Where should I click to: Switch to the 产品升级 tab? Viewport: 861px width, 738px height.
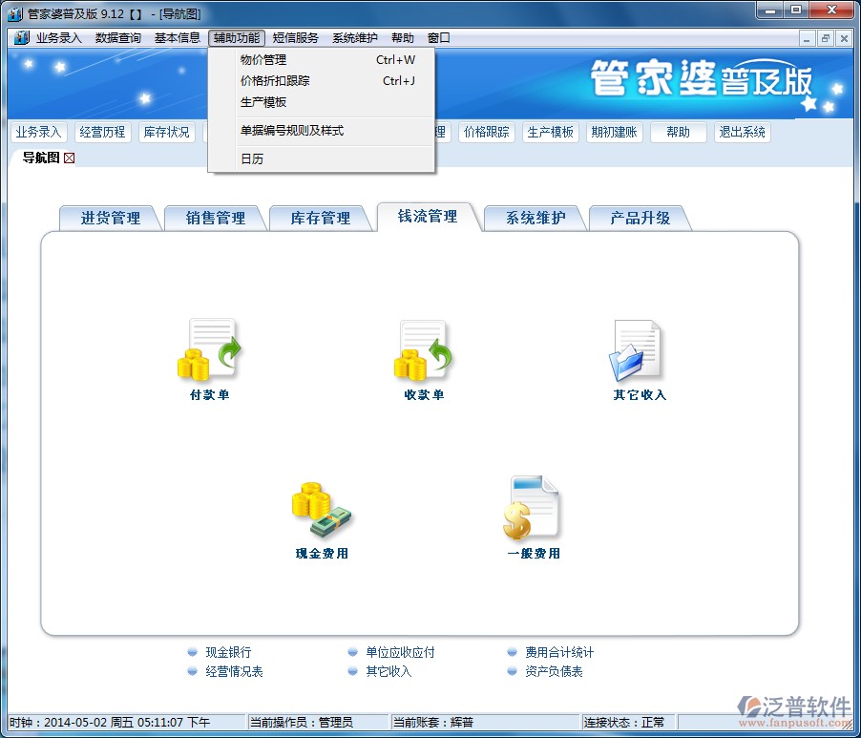point(640,218)
